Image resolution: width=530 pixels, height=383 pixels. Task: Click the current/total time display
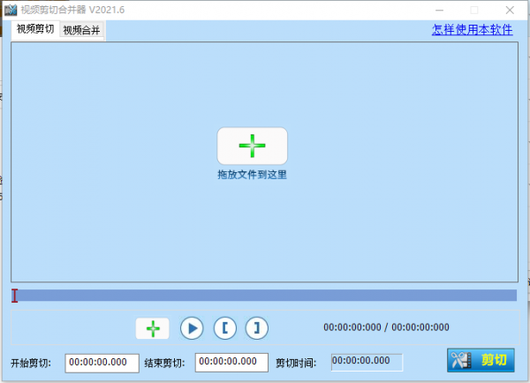(x=385, y=327)
